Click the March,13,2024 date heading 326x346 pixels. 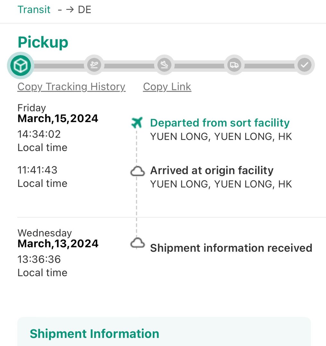(x=58, y=243)
